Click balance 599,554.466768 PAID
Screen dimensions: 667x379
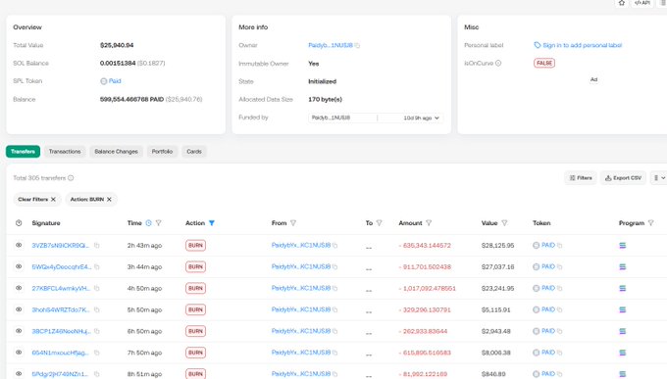point(131,100)
